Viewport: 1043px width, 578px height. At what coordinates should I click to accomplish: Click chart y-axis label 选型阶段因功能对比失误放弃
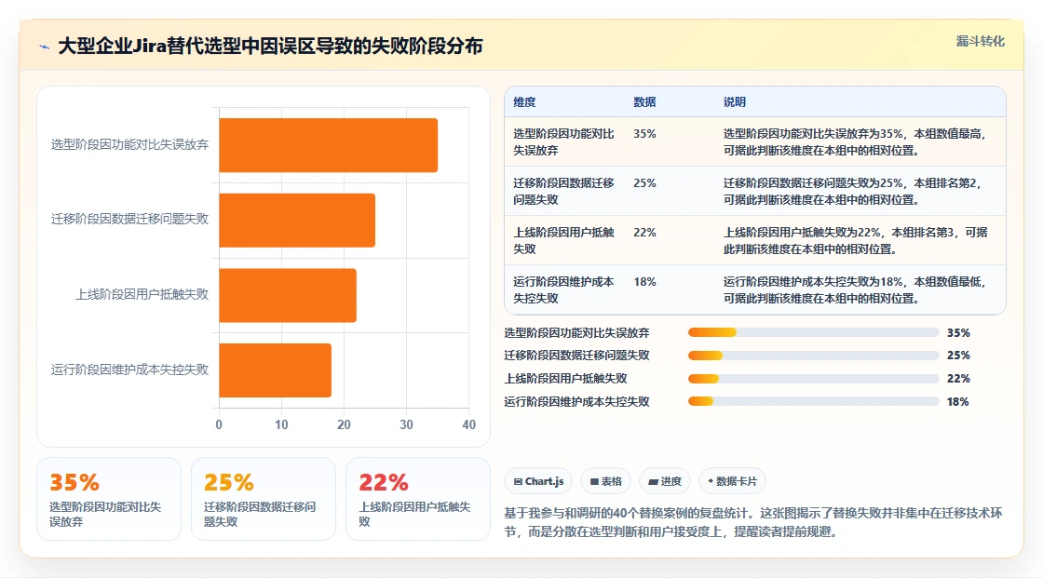click(129, 144)
